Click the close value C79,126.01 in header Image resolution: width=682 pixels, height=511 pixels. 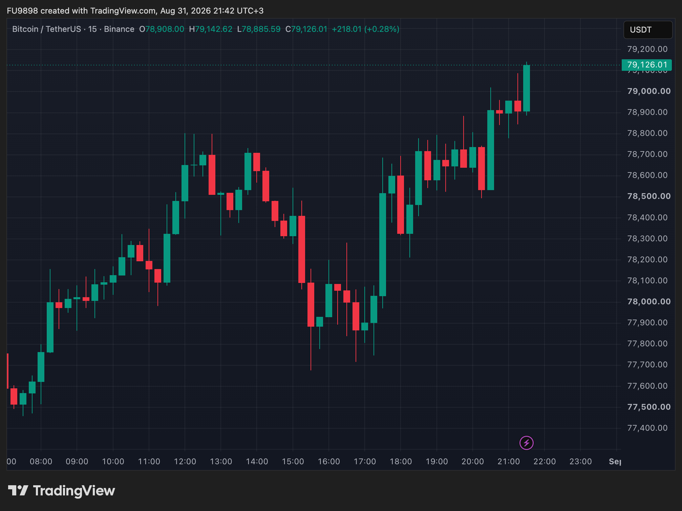point(306,29)
